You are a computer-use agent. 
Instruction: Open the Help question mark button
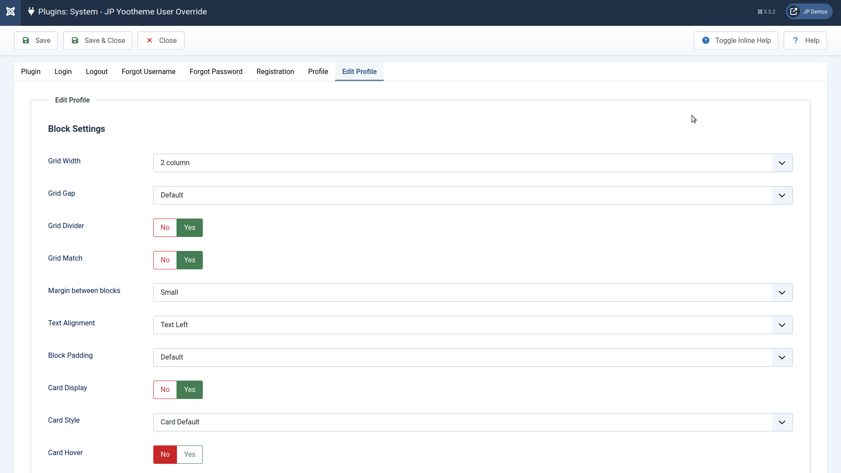pos(805,40)
